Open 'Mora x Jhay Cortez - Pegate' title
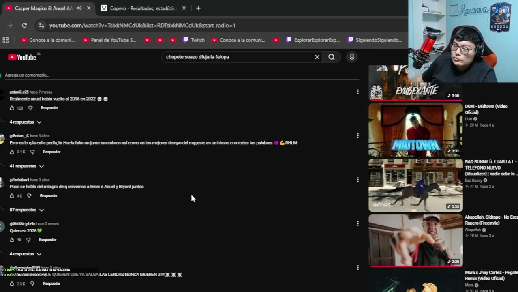This screenshot has height=292, width=518. pos(491,275)
